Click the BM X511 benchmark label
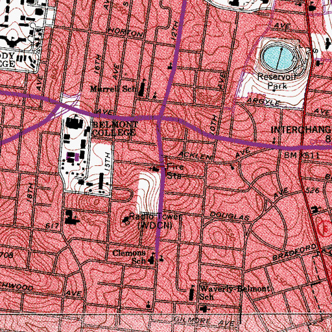The image size is (332, 332). click(302, 156)
